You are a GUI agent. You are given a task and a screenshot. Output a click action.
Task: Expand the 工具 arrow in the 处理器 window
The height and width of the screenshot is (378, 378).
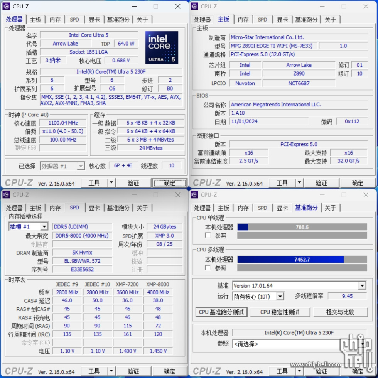(111, 183)
